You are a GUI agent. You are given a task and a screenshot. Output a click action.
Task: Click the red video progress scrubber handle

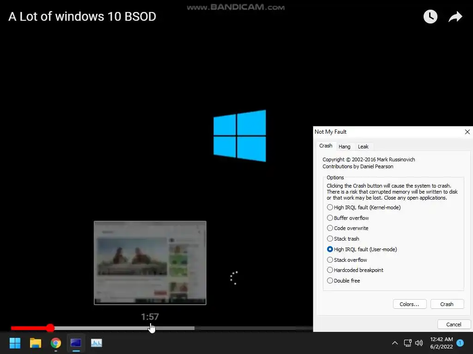[50, 328]
